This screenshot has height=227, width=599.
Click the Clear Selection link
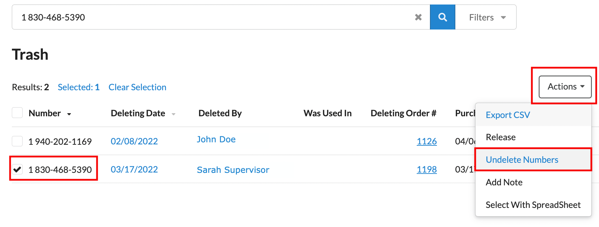point(137,87)
